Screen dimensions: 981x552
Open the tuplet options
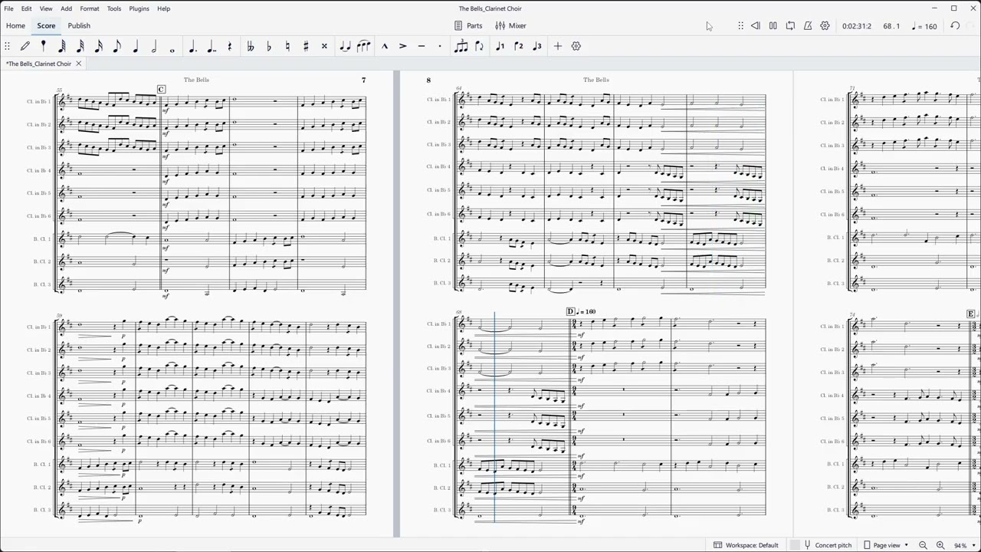[x=461, y=46]
